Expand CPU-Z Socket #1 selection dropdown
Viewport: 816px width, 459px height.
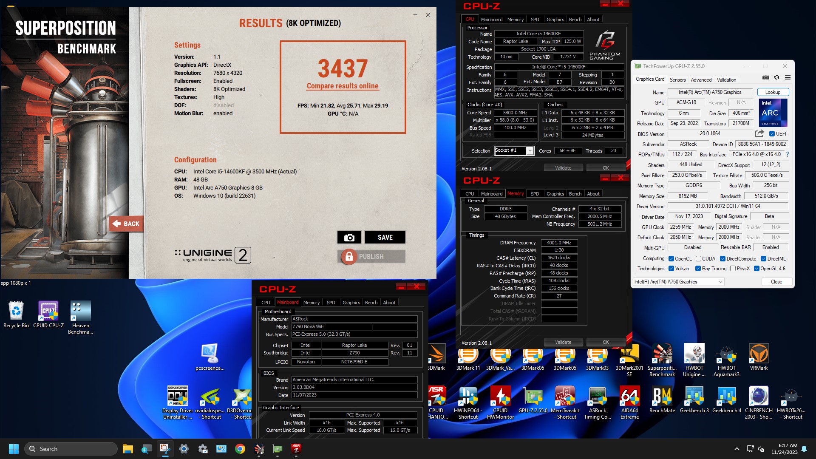(530, 150)
